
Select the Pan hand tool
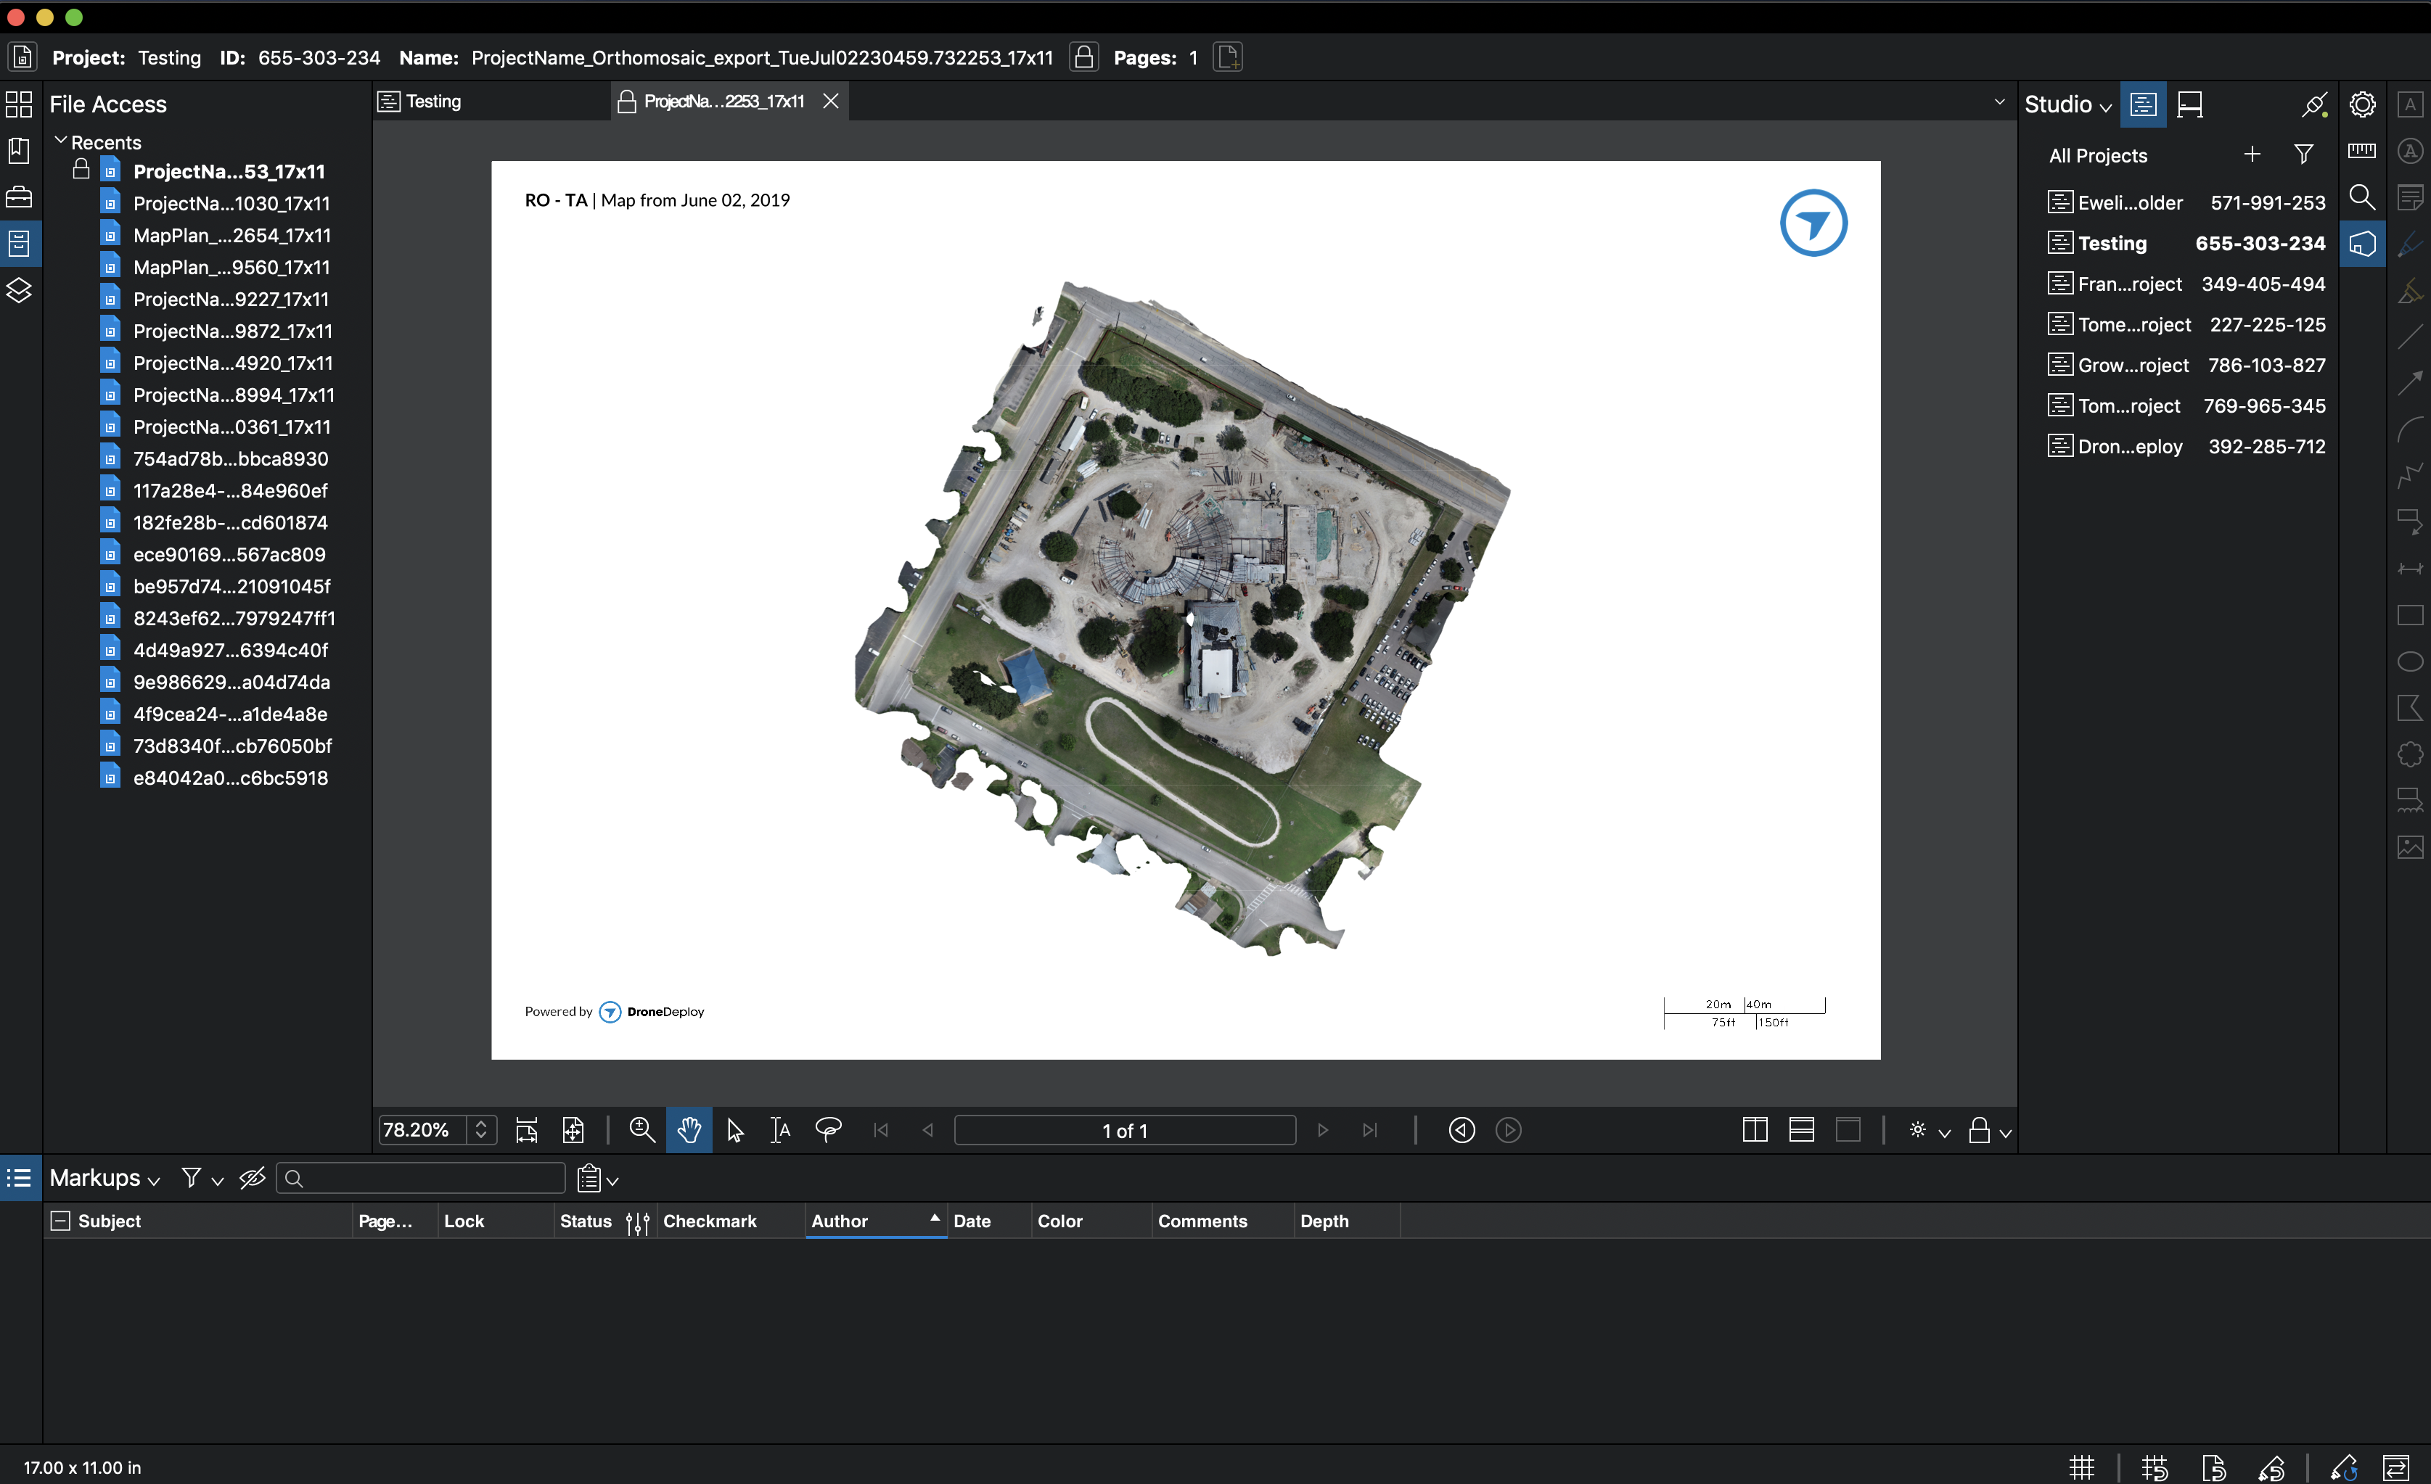point(689,1130)
